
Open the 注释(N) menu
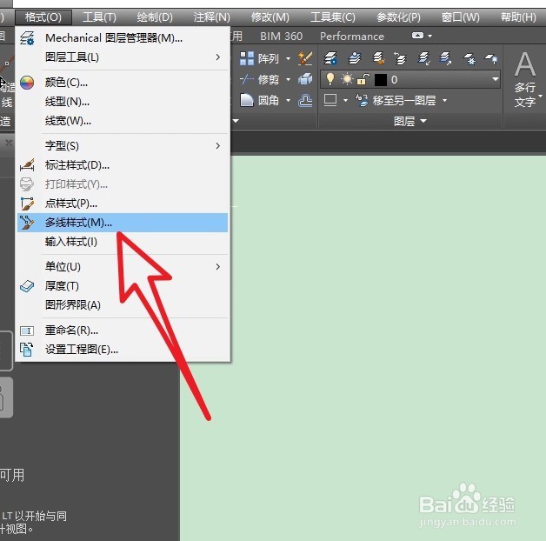(x=211, y=17)
